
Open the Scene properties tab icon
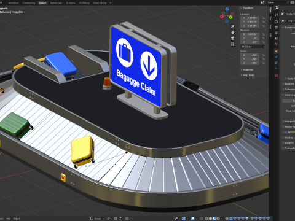[276, 39]
